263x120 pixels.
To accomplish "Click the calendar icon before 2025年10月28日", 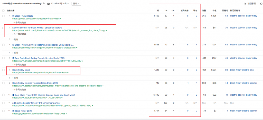I will pyautogui.click(x=49, y=4).
